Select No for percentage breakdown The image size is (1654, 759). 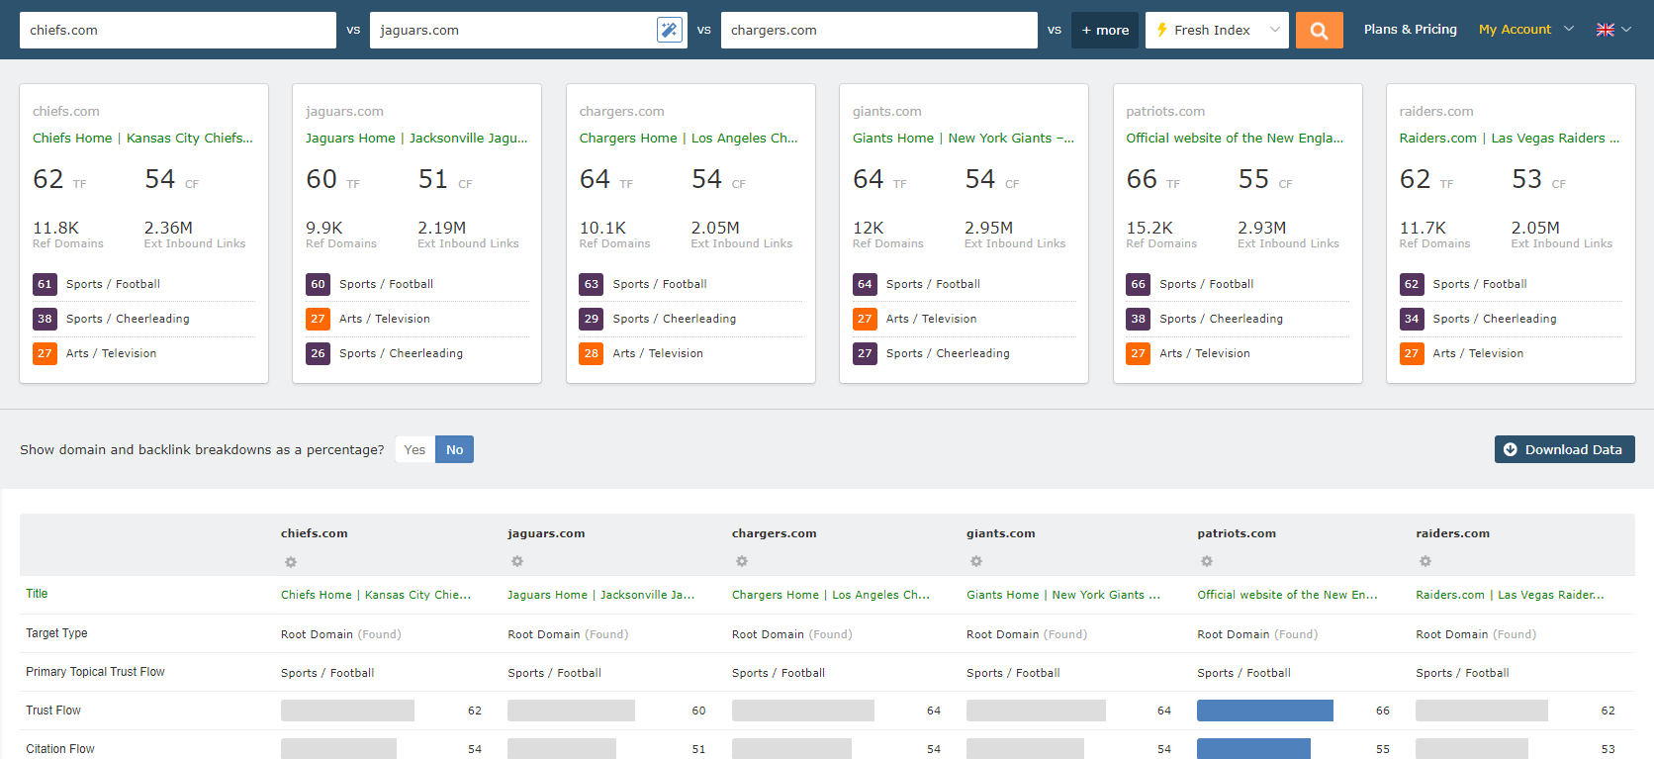[x=454, y=450]
